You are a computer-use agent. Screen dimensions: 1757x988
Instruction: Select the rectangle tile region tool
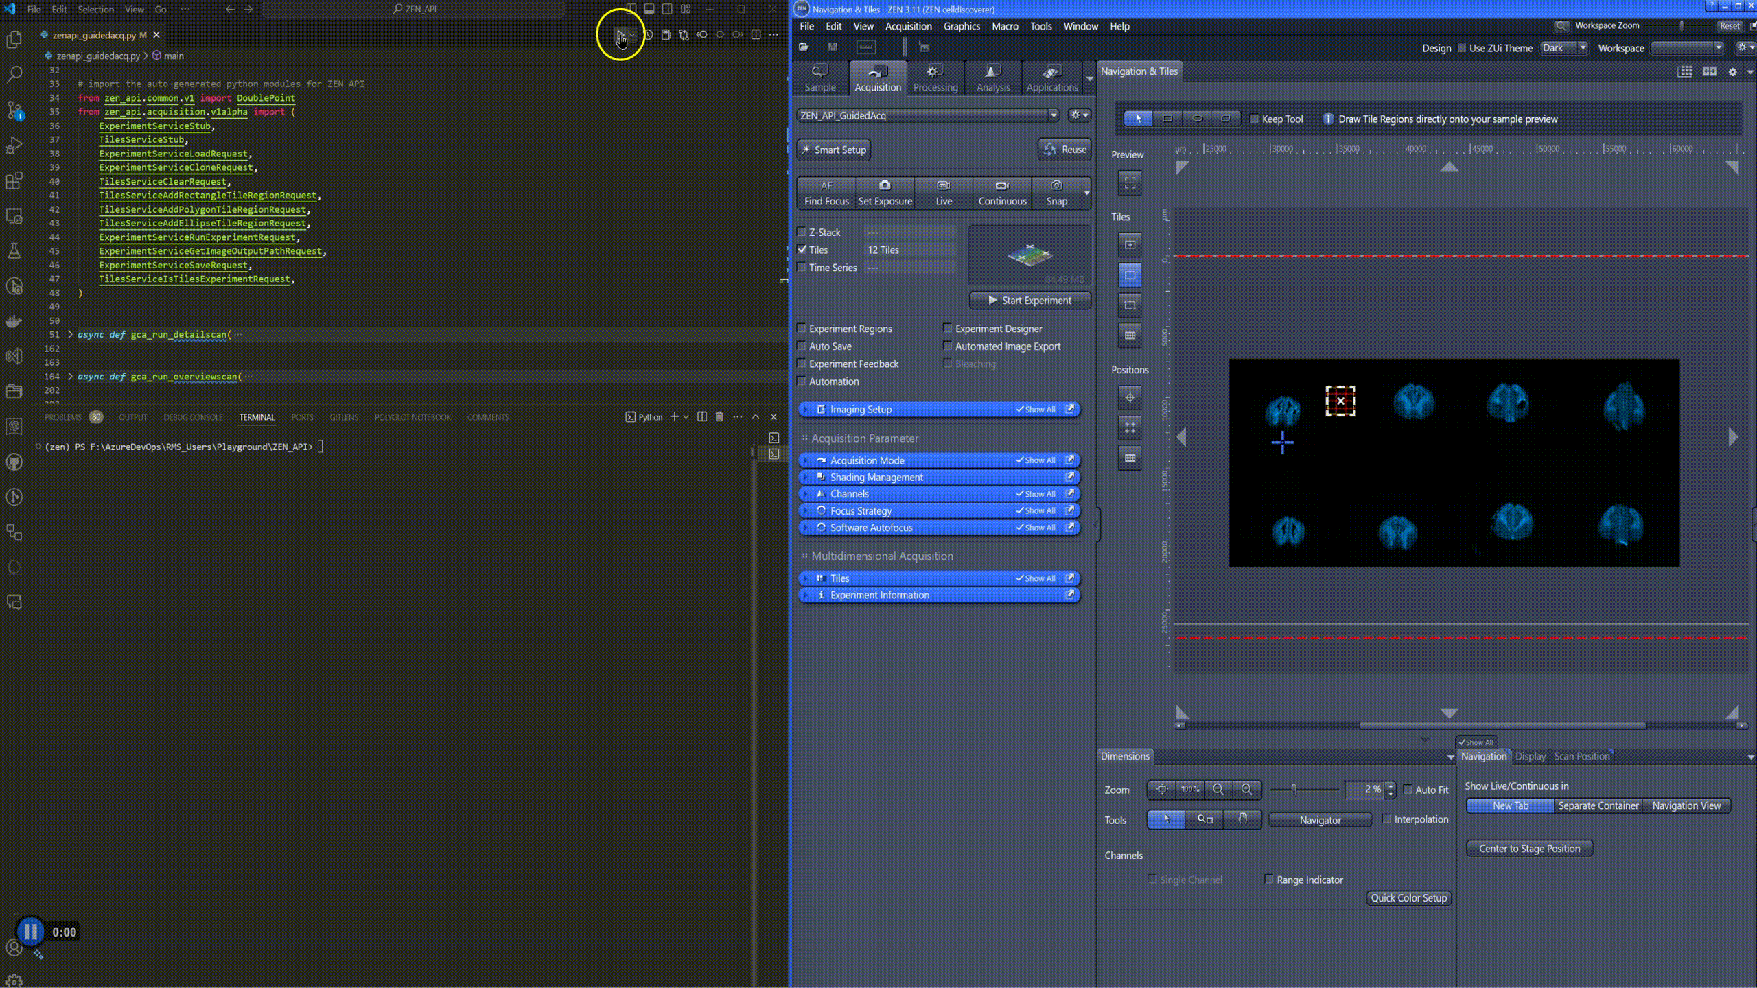coord(1167,119)
